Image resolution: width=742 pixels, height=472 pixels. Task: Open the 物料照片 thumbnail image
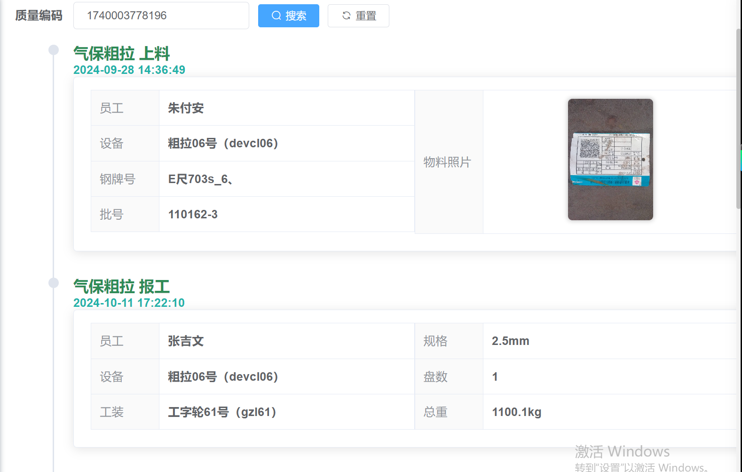click(x=610, y=160)
